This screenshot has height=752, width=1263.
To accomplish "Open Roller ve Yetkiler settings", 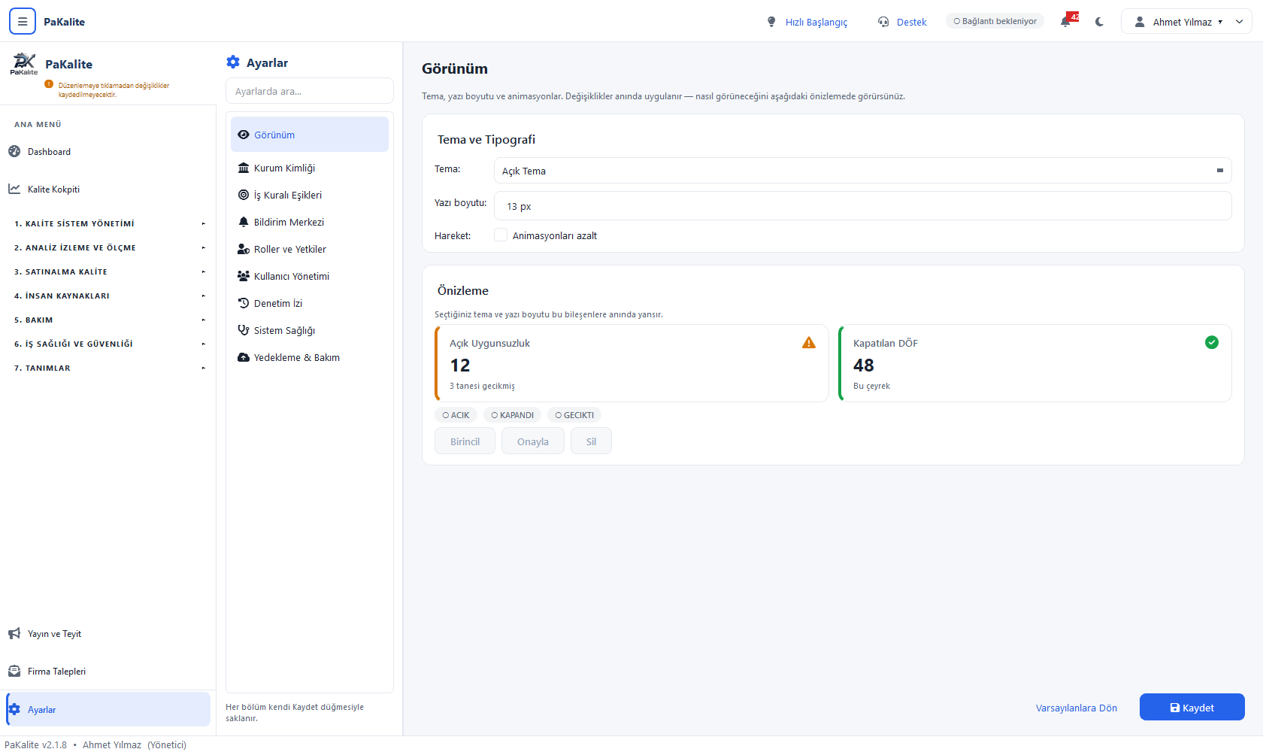I will pyautogui.click(x=309, y=249).
